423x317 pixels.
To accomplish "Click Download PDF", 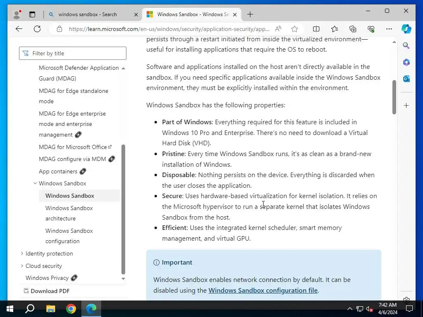I will click(47, 291).
